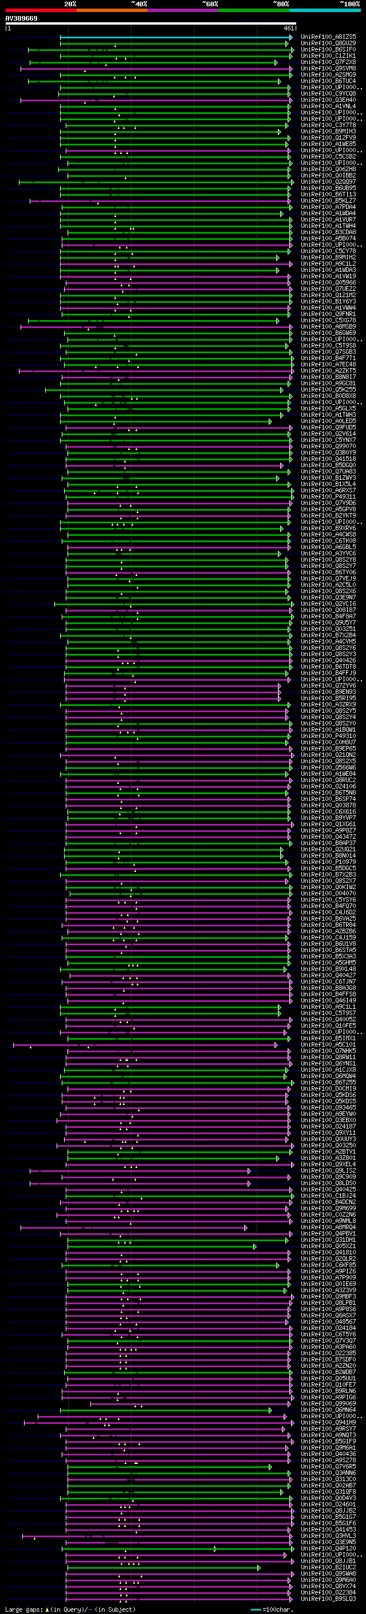Select UniRef100_B6TUC4 entry

pos(328,81)
